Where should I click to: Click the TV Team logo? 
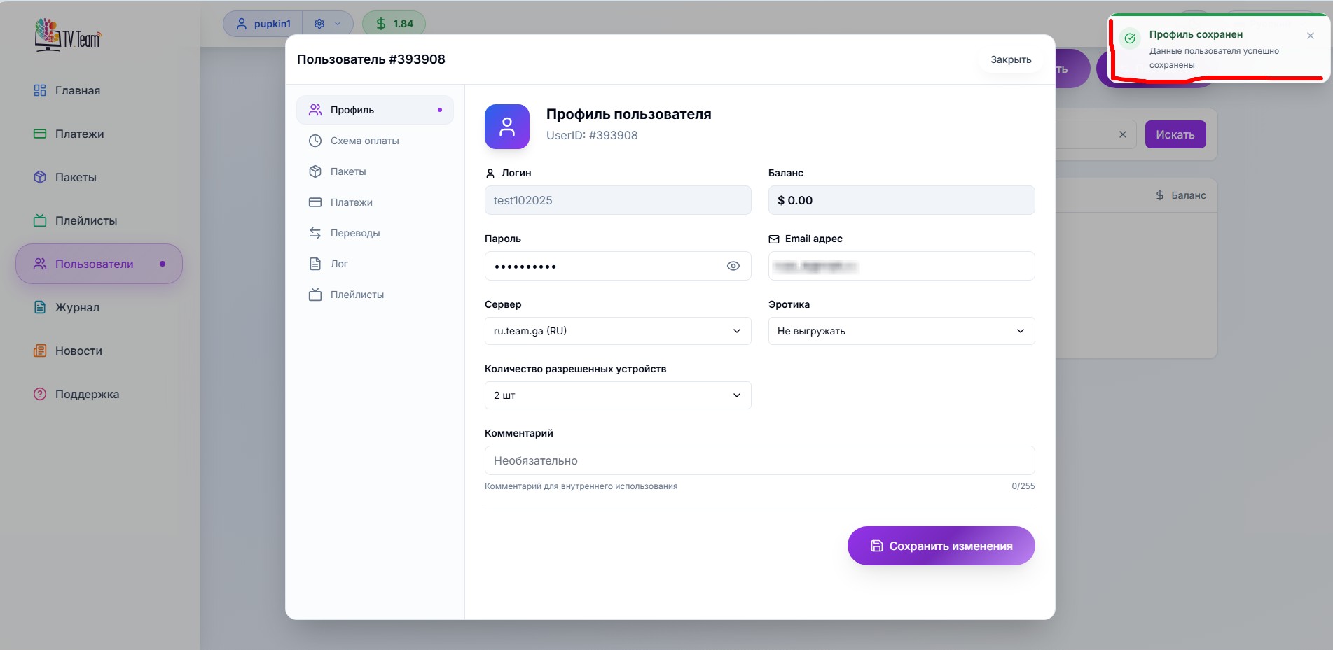(x=68, y=35)
